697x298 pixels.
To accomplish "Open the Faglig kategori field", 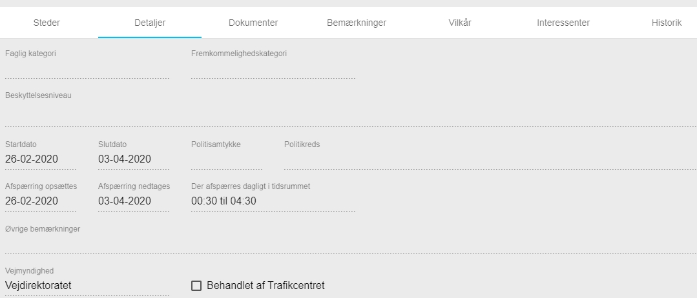I will pos(87,70).
